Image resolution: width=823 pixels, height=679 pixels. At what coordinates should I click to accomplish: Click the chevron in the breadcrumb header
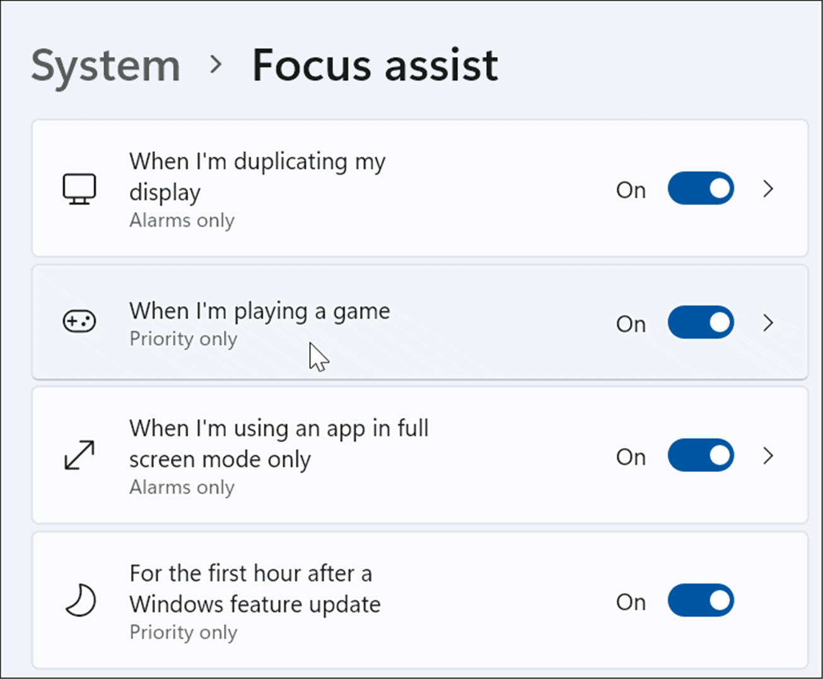click(x=216, y=65)
